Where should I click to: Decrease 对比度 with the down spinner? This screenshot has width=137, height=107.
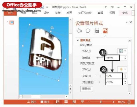pos(125,83)
